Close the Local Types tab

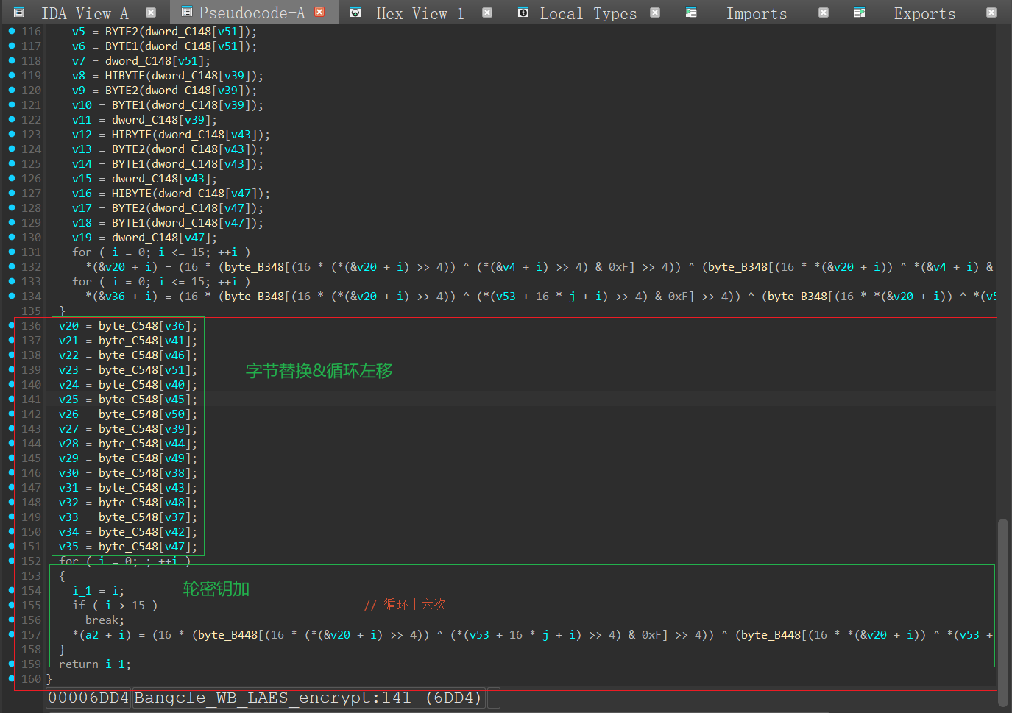tap(655, 13)
